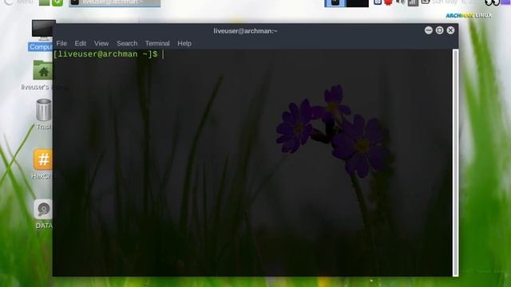Click the red badge tray icon
This screenshot has height=287, width=511.
tap(388, 2)
